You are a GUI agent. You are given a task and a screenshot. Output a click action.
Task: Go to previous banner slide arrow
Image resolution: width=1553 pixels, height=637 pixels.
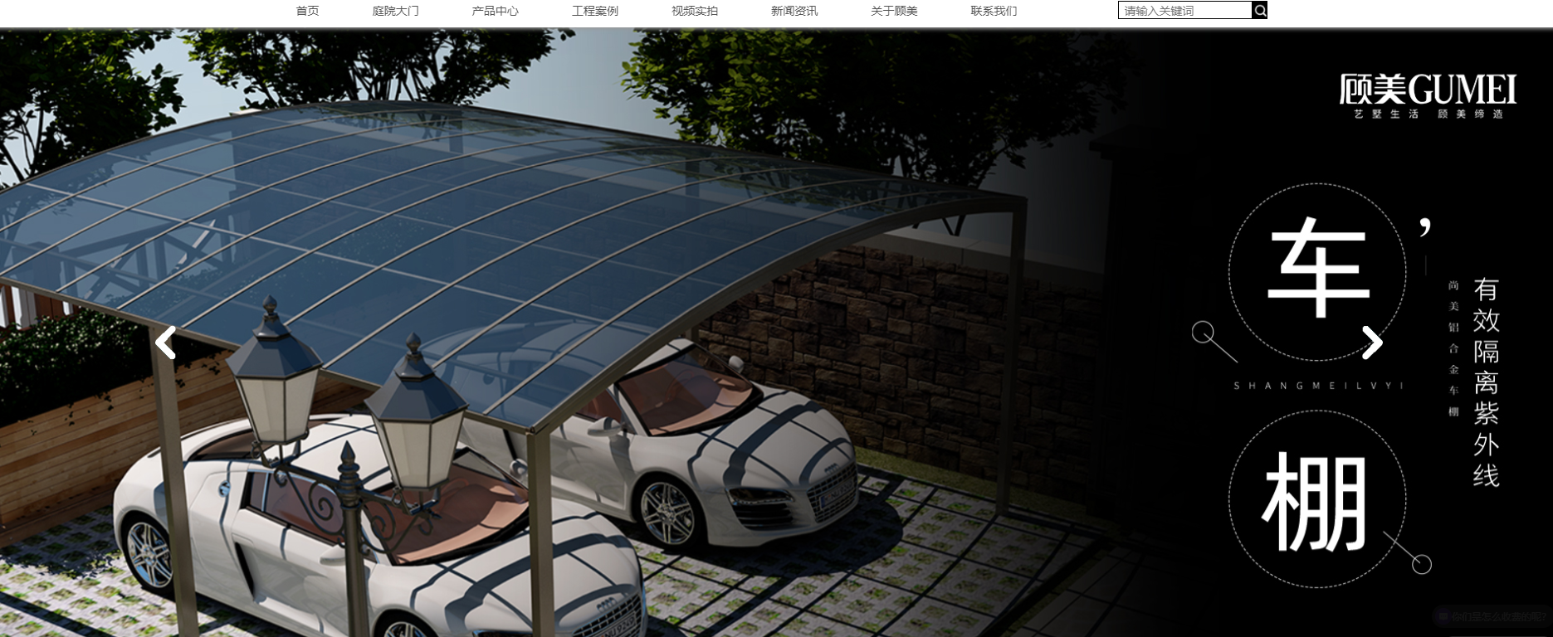pyautogui.click(x=166, y=343)
